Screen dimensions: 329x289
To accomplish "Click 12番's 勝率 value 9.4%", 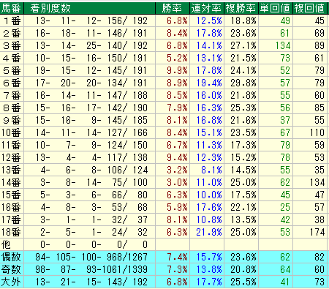I will [177, 157].
